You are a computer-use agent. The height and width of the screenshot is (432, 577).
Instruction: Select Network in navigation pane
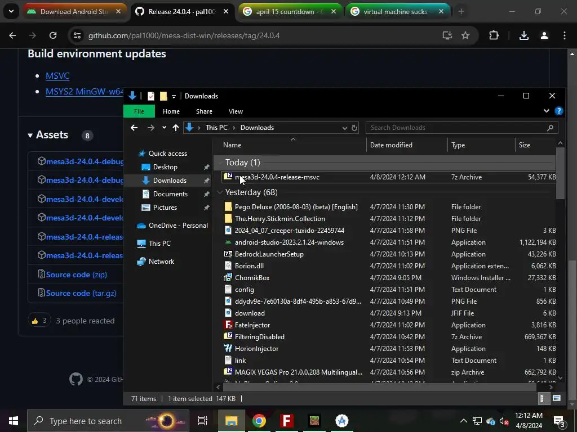point(161,261)
